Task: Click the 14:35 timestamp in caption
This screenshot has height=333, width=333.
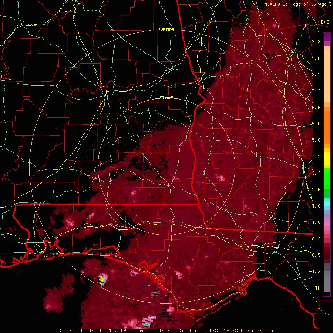Action: click(264, 330)
